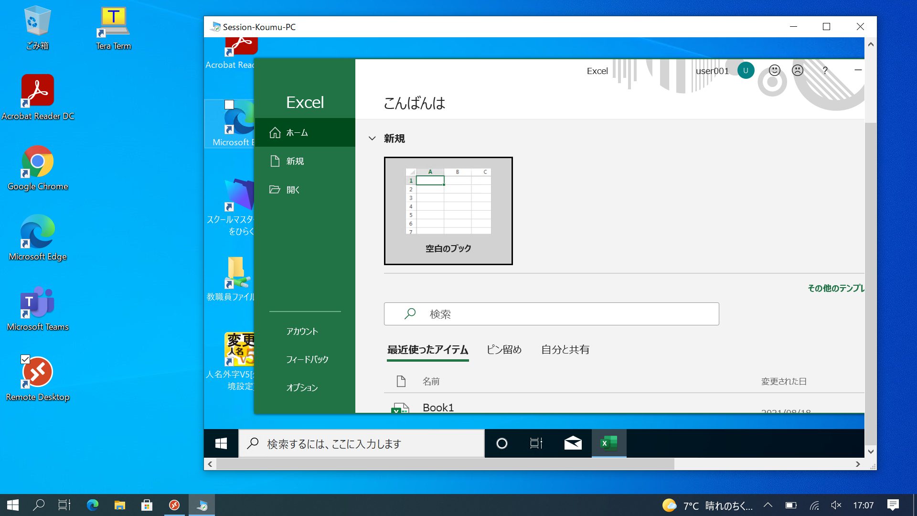The height and width of the screenshot is (516, 917).
Task: Open Remote Desktop desktop shortcut
Action: coord(38,379)
